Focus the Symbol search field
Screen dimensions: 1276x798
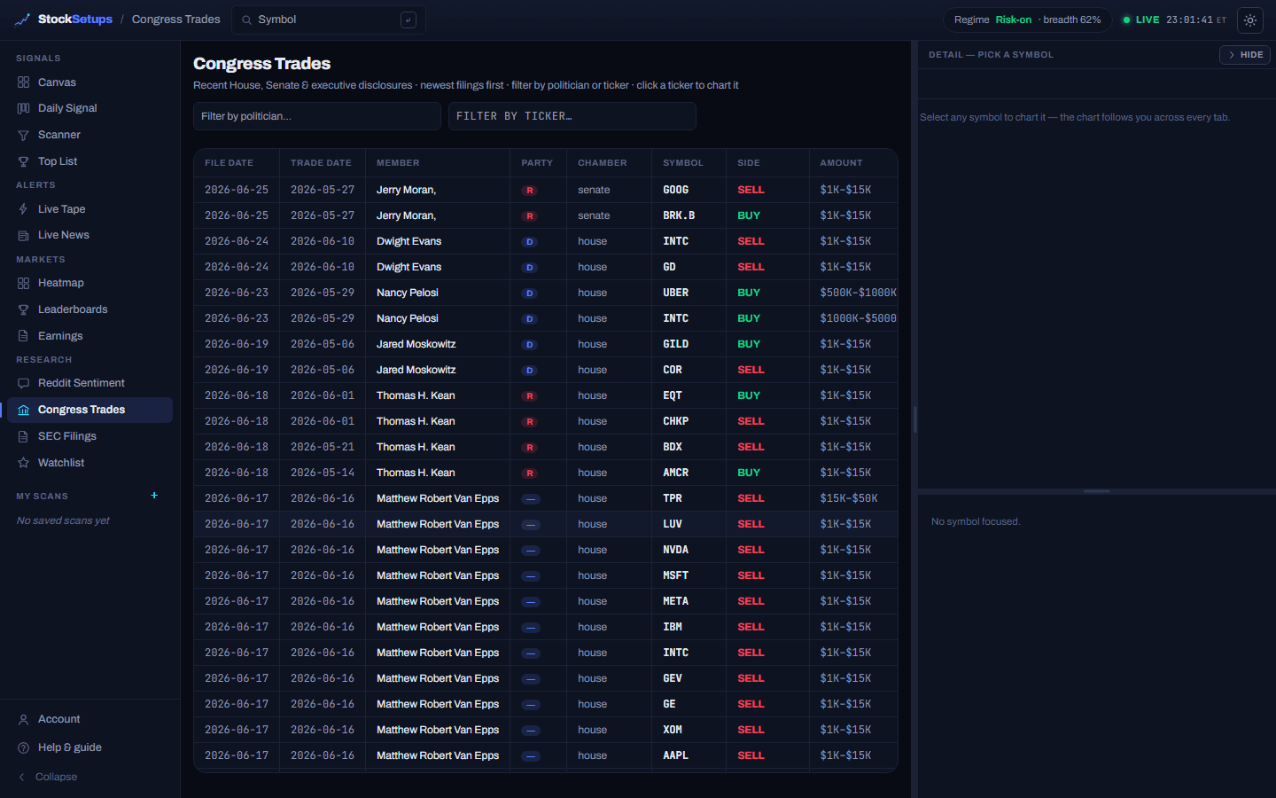tap(329, 20)
